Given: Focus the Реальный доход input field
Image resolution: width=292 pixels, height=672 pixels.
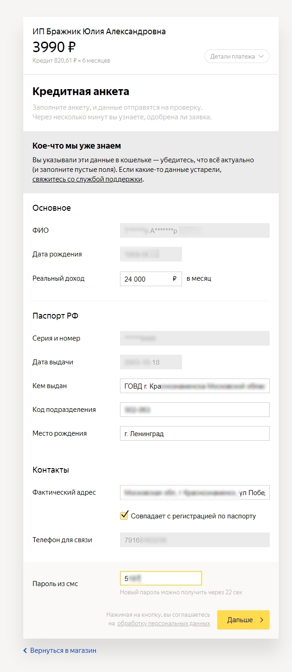Looking at the screenshot, I should [x=151, y=279].
